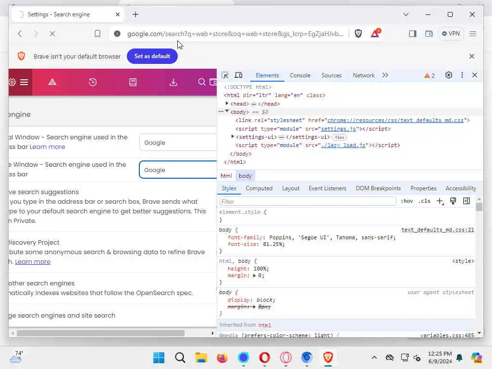Select html in the breadcrumb
492x369 pixels.
[226, 176]
